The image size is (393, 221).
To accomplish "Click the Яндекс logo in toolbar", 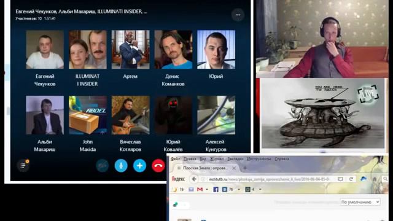I will 178,179.
